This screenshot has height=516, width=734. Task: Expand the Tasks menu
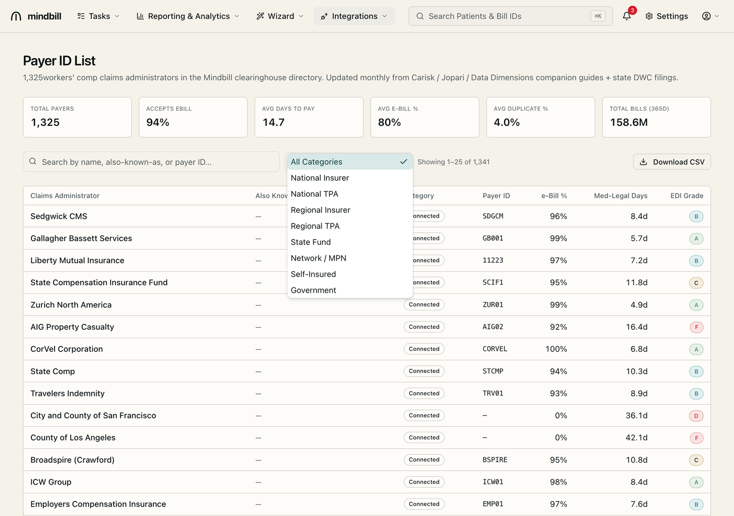[x=99, y=16]
